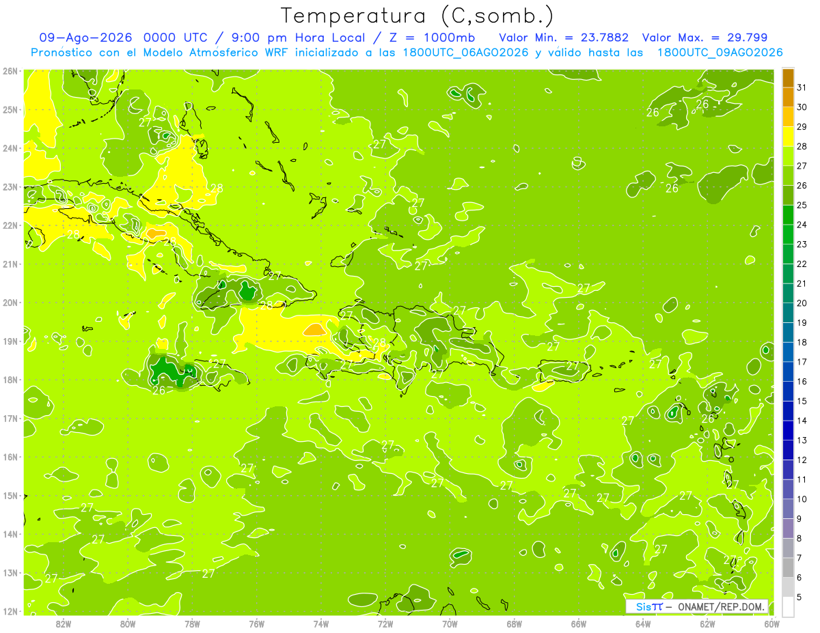This screenshot has width=820, height=633.
Task: Click the legend label '20'
Action: click(802, 303)
